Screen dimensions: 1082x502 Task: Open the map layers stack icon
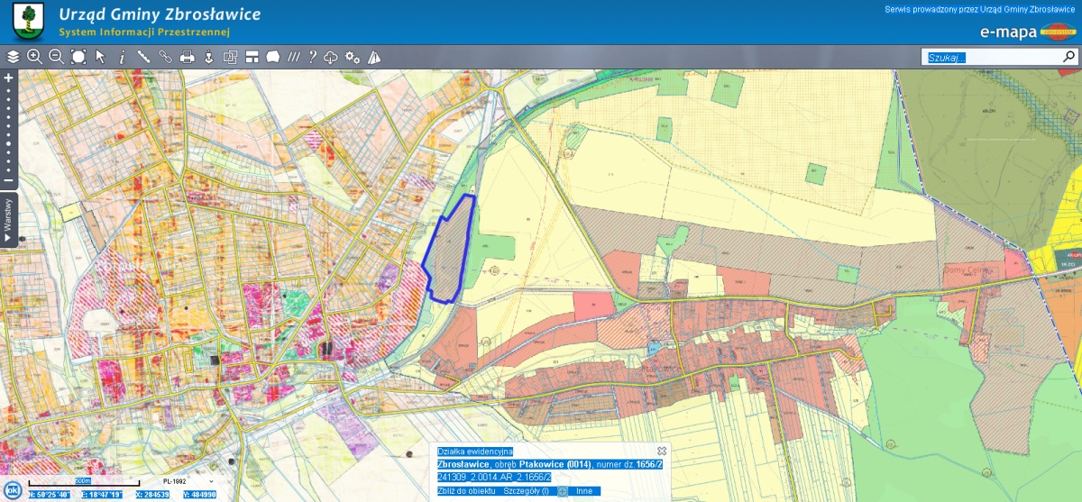coord(13,57)
